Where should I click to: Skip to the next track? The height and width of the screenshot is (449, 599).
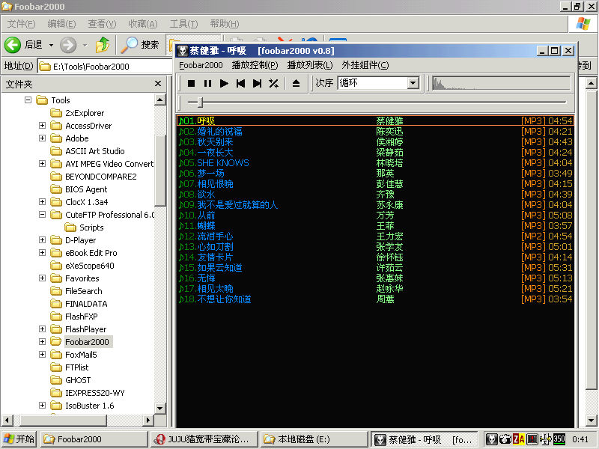tap(257, 83)
